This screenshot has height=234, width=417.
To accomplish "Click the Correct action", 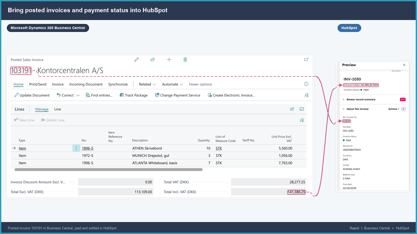I will (65, 95).
